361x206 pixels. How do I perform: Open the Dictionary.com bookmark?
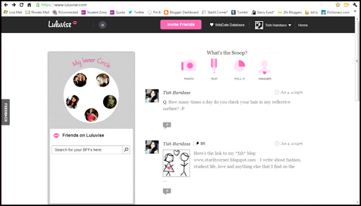tap(335, 12)
